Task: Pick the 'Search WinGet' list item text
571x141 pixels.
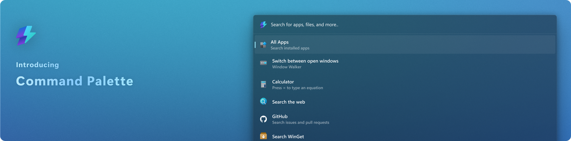Action: click(288, 137)
